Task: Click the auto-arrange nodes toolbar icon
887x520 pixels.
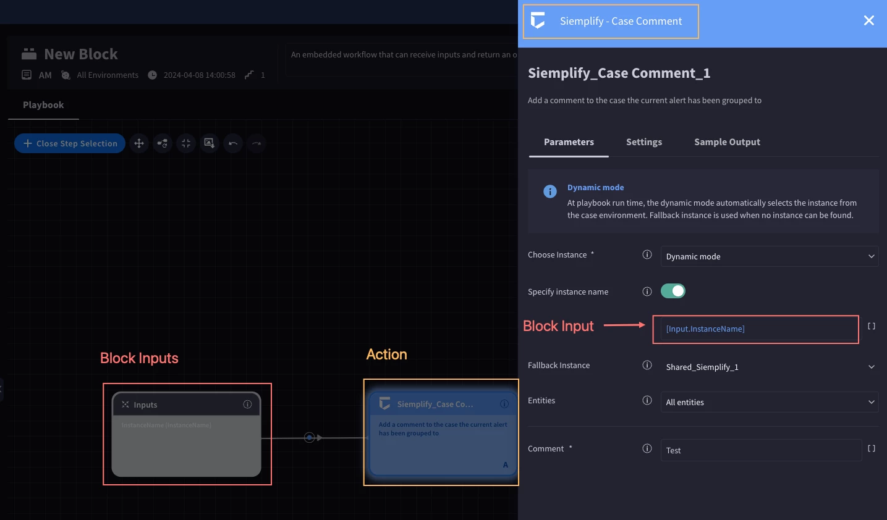Action: click(163, 143)
